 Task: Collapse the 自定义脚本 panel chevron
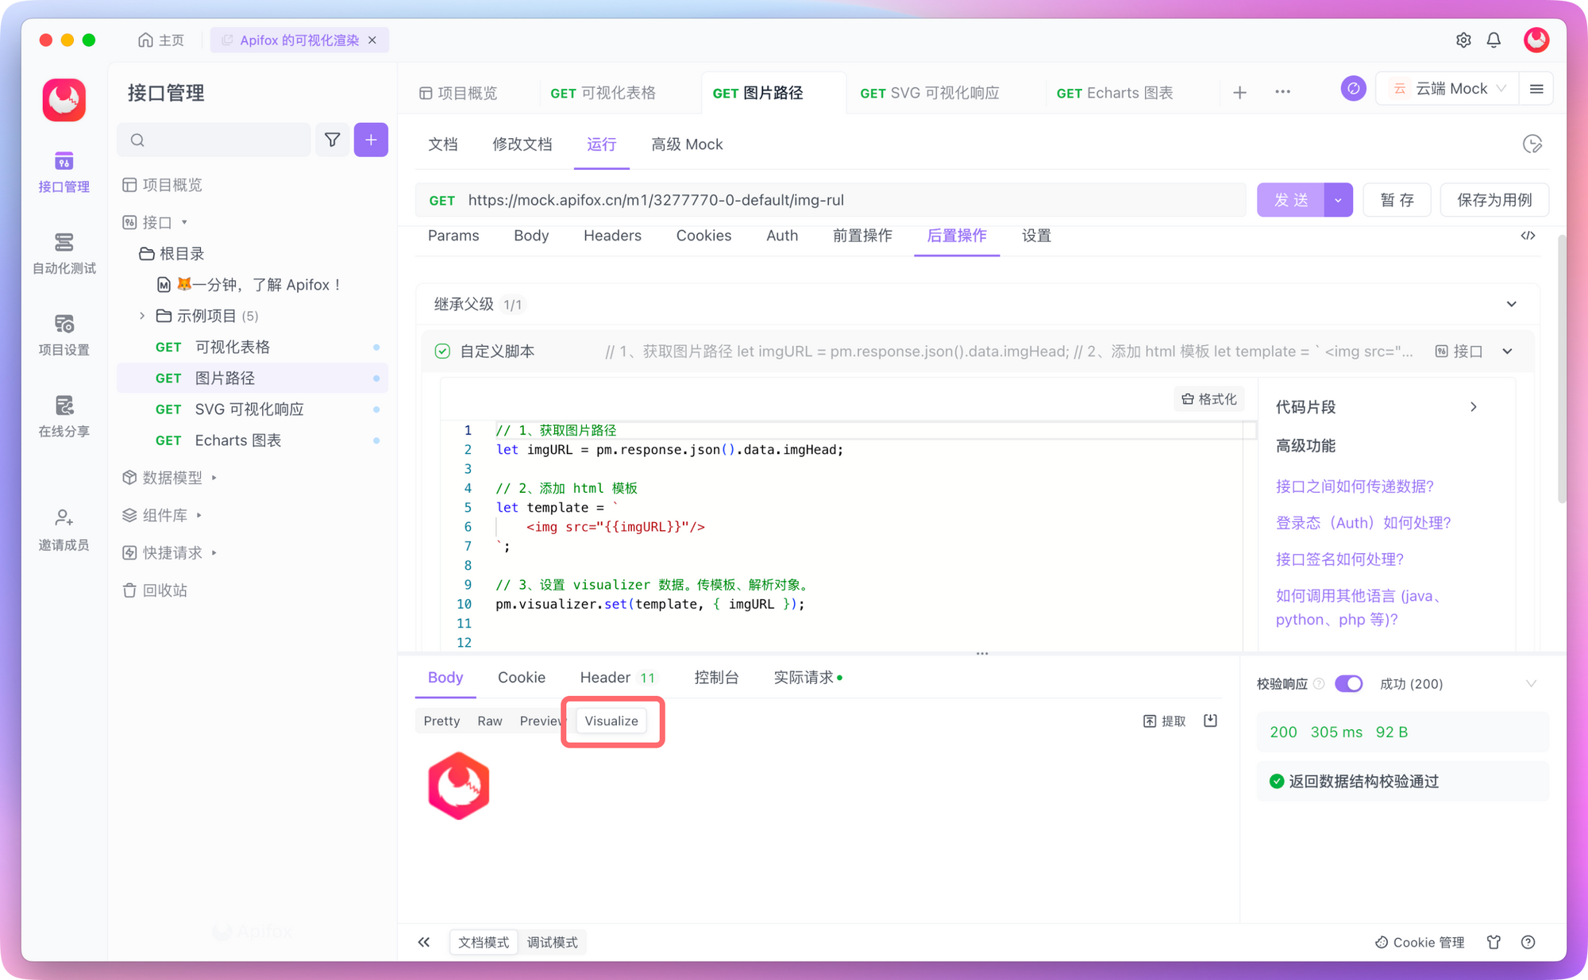click(1507, 351)
